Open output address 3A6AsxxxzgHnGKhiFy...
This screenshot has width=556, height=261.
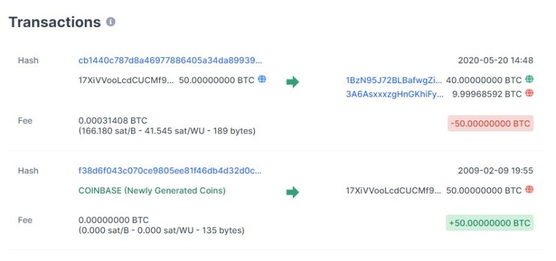point(394,94)
